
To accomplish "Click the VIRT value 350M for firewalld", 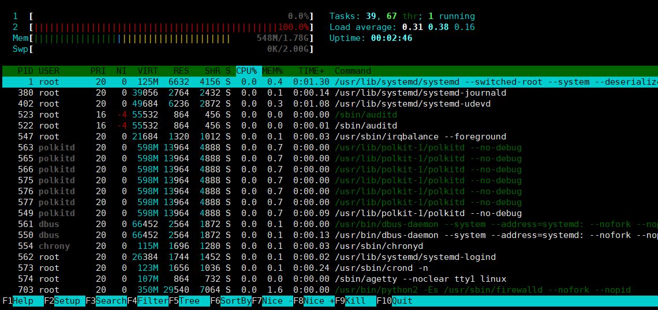I will pyautogui.click(x=148, y=290).
